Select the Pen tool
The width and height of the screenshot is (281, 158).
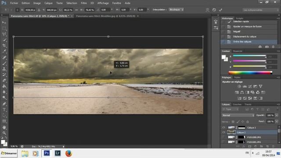pos(4,104)
